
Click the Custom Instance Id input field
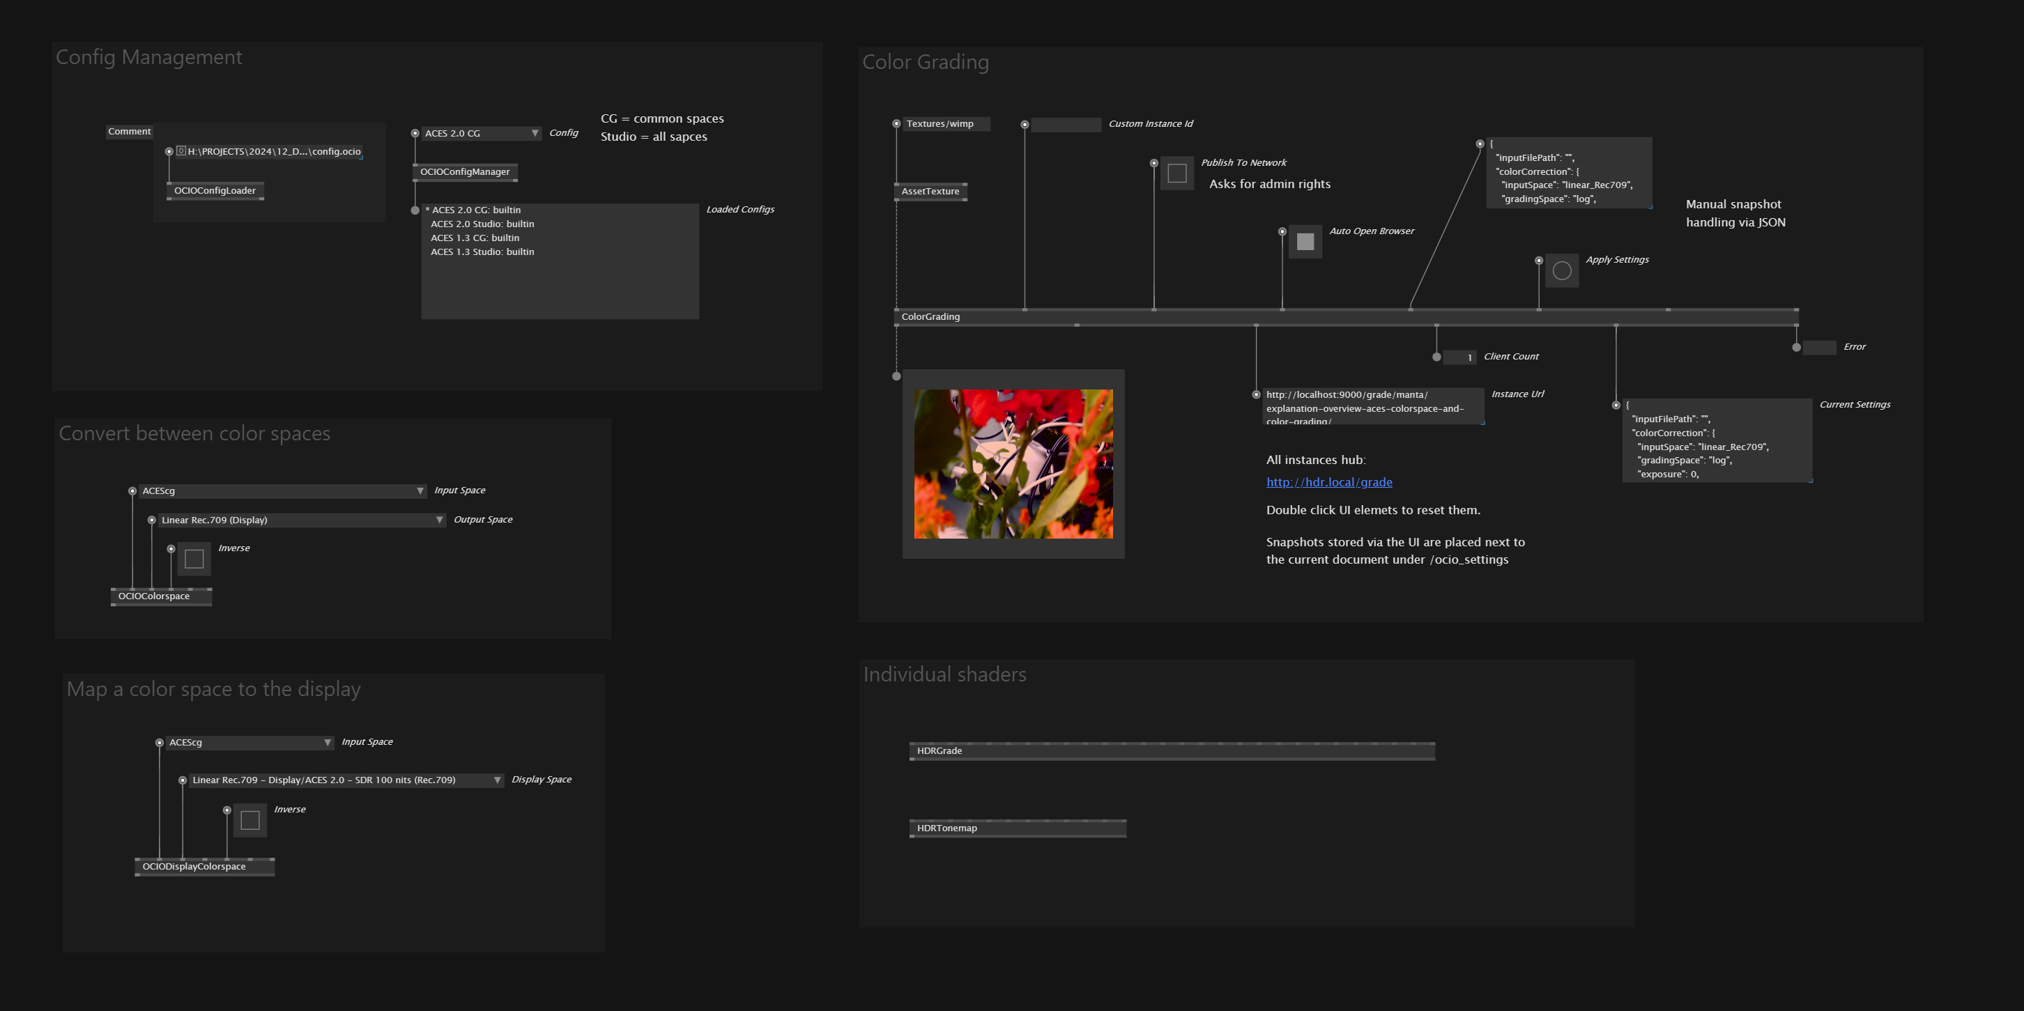(x=1066, y=125)
